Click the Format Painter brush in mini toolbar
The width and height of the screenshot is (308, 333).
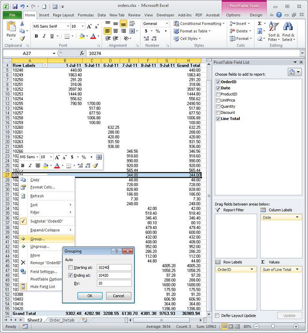point(95,166)
